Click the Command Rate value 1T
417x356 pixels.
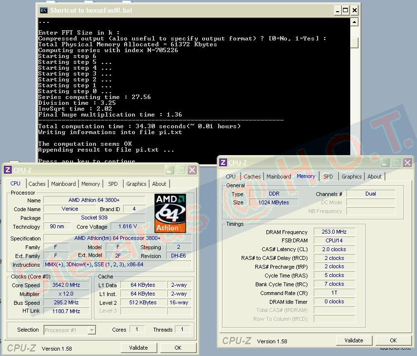334,293
